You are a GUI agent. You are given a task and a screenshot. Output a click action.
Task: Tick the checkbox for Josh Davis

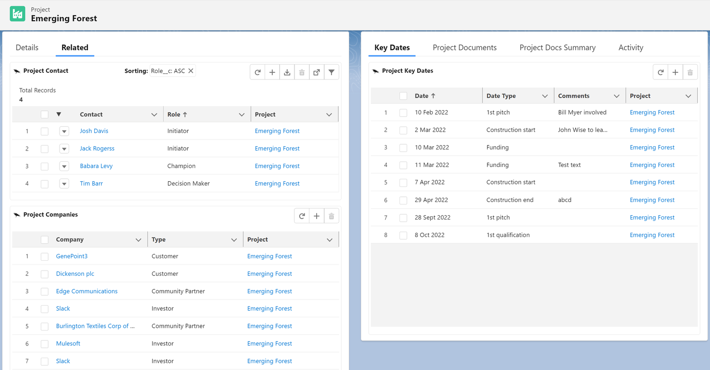[44, 131]
